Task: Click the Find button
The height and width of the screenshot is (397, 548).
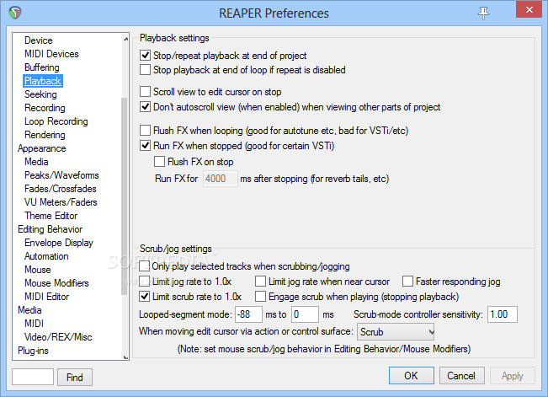Action: pos(75,377)
